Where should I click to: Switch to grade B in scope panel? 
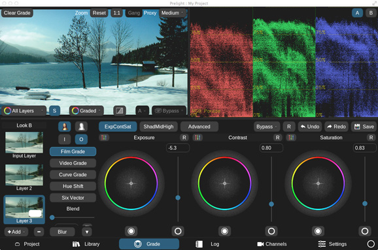[x=371, y=13]
